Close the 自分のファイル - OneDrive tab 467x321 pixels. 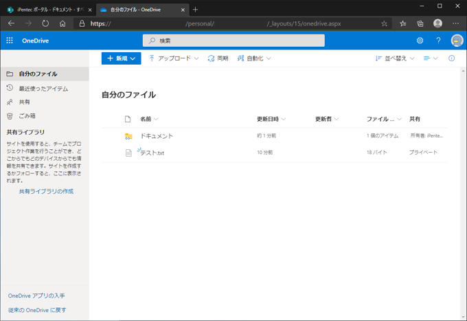tap(183, 10)
